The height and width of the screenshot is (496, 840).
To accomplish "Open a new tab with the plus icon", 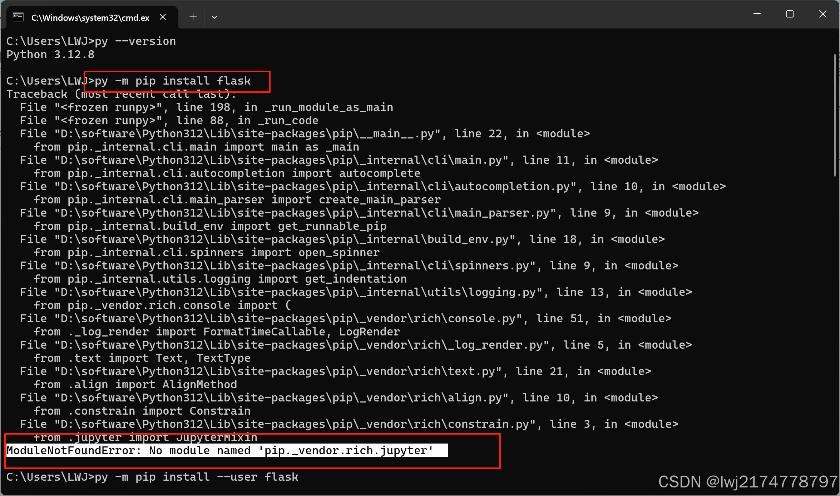I will 193,17.
